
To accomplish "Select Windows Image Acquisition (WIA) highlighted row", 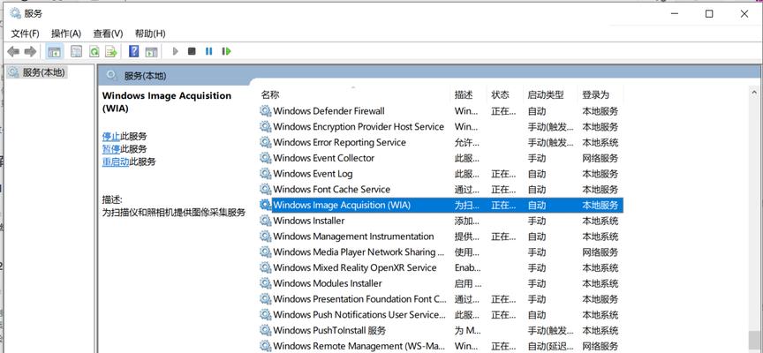I will [x=441, y=206].
